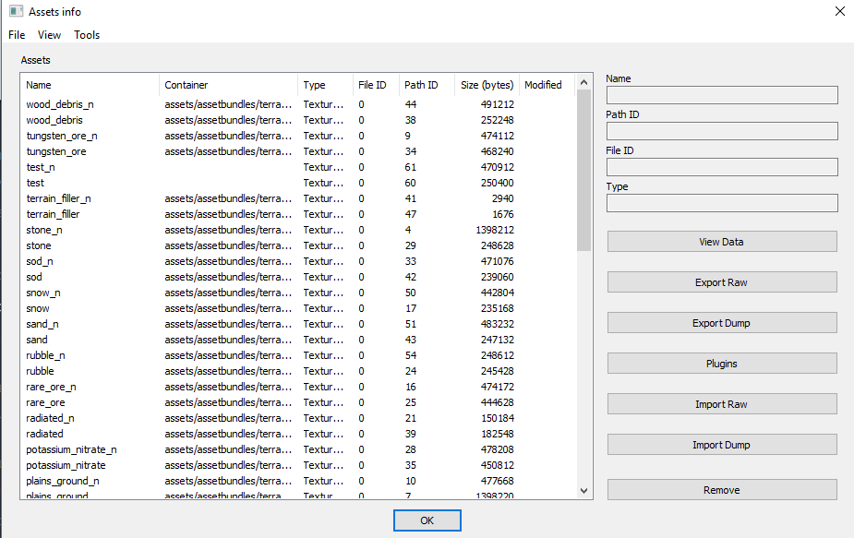Screen dimensions: 854x538
Task: Sort by the Path ID column header
Action: 427,85
